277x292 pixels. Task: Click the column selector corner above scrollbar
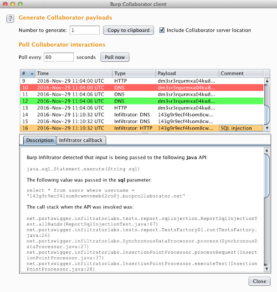[267, 73]
